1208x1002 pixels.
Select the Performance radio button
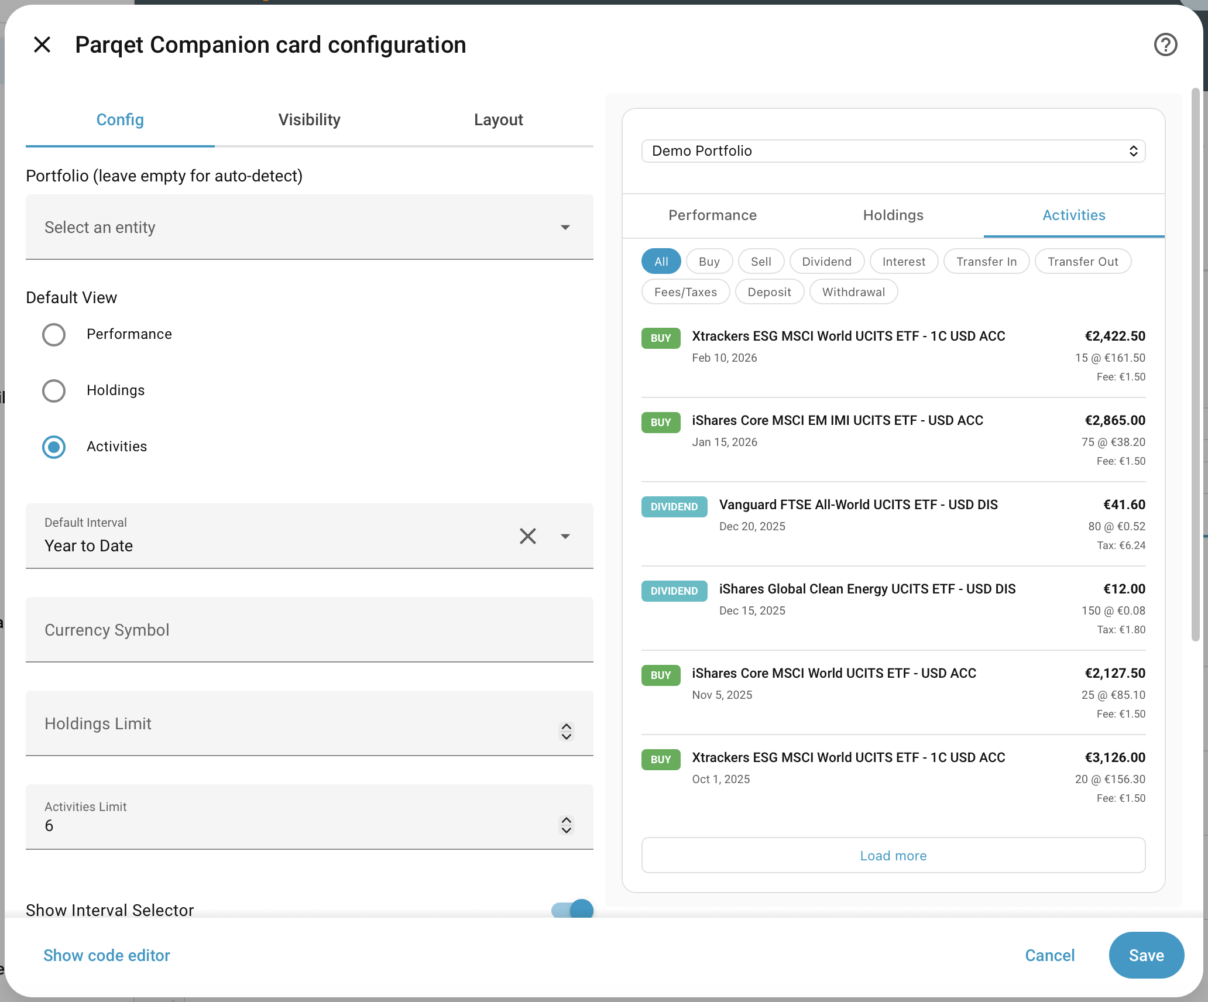54,335
